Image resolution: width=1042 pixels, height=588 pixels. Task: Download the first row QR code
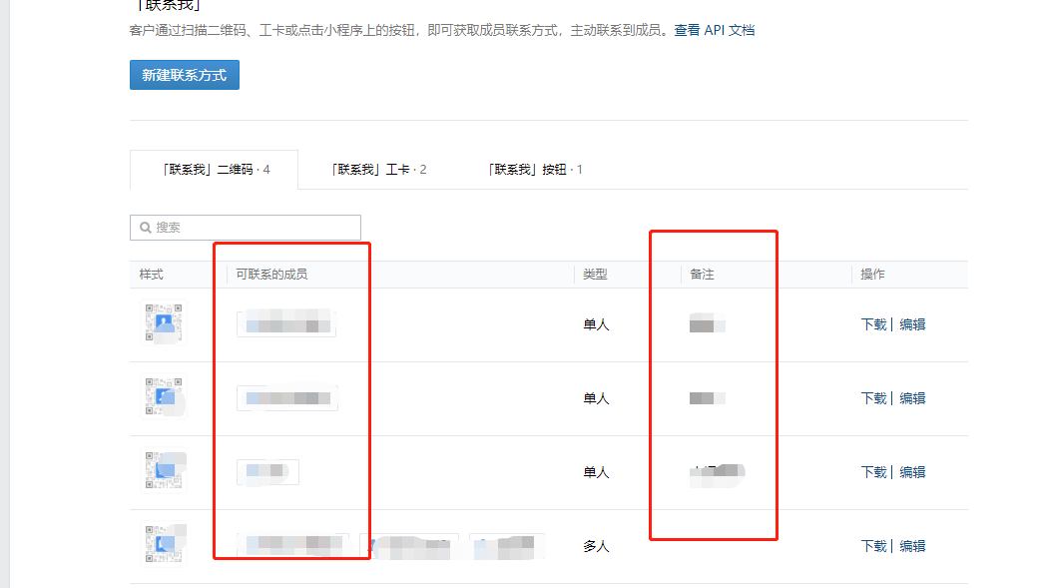873,324
